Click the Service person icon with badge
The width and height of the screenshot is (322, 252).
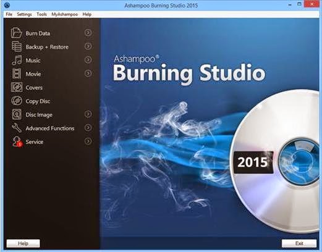click(17, 141)
